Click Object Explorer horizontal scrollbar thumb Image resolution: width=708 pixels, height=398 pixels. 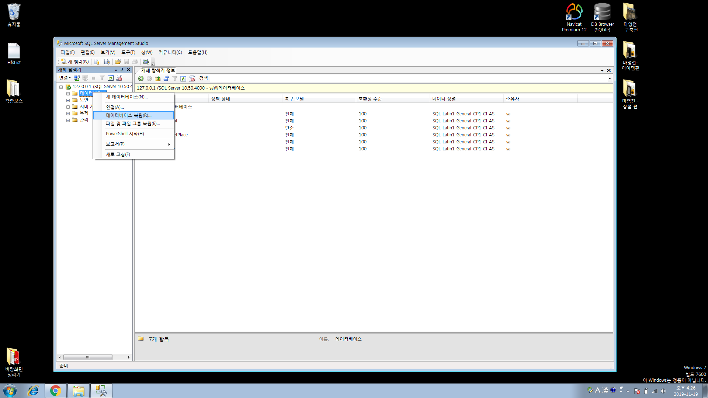88,357
